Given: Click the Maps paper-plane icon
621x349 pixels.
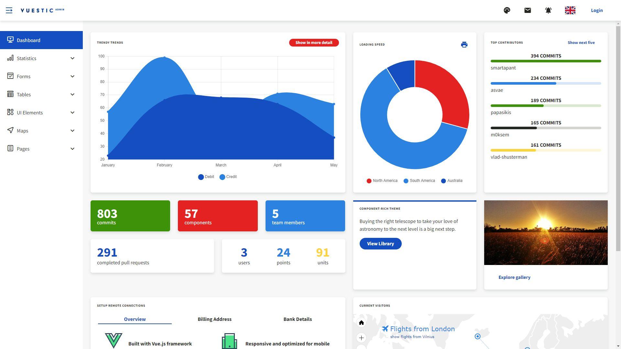Looking at the screenshot, I should [10, 131].
